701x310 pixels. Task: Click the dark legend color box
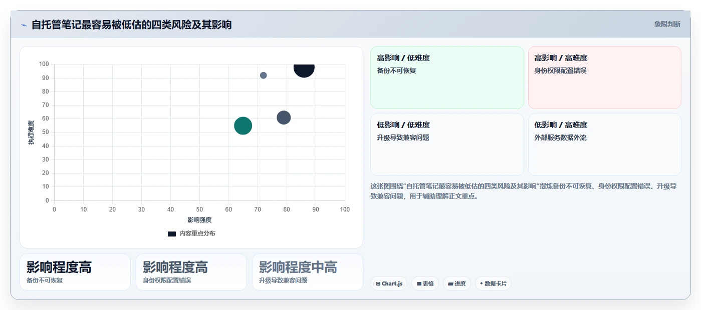[x=172, y=233]
